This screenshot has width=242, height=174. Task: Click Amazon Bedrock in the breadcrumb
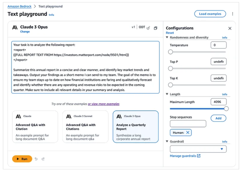coord(19,6)
